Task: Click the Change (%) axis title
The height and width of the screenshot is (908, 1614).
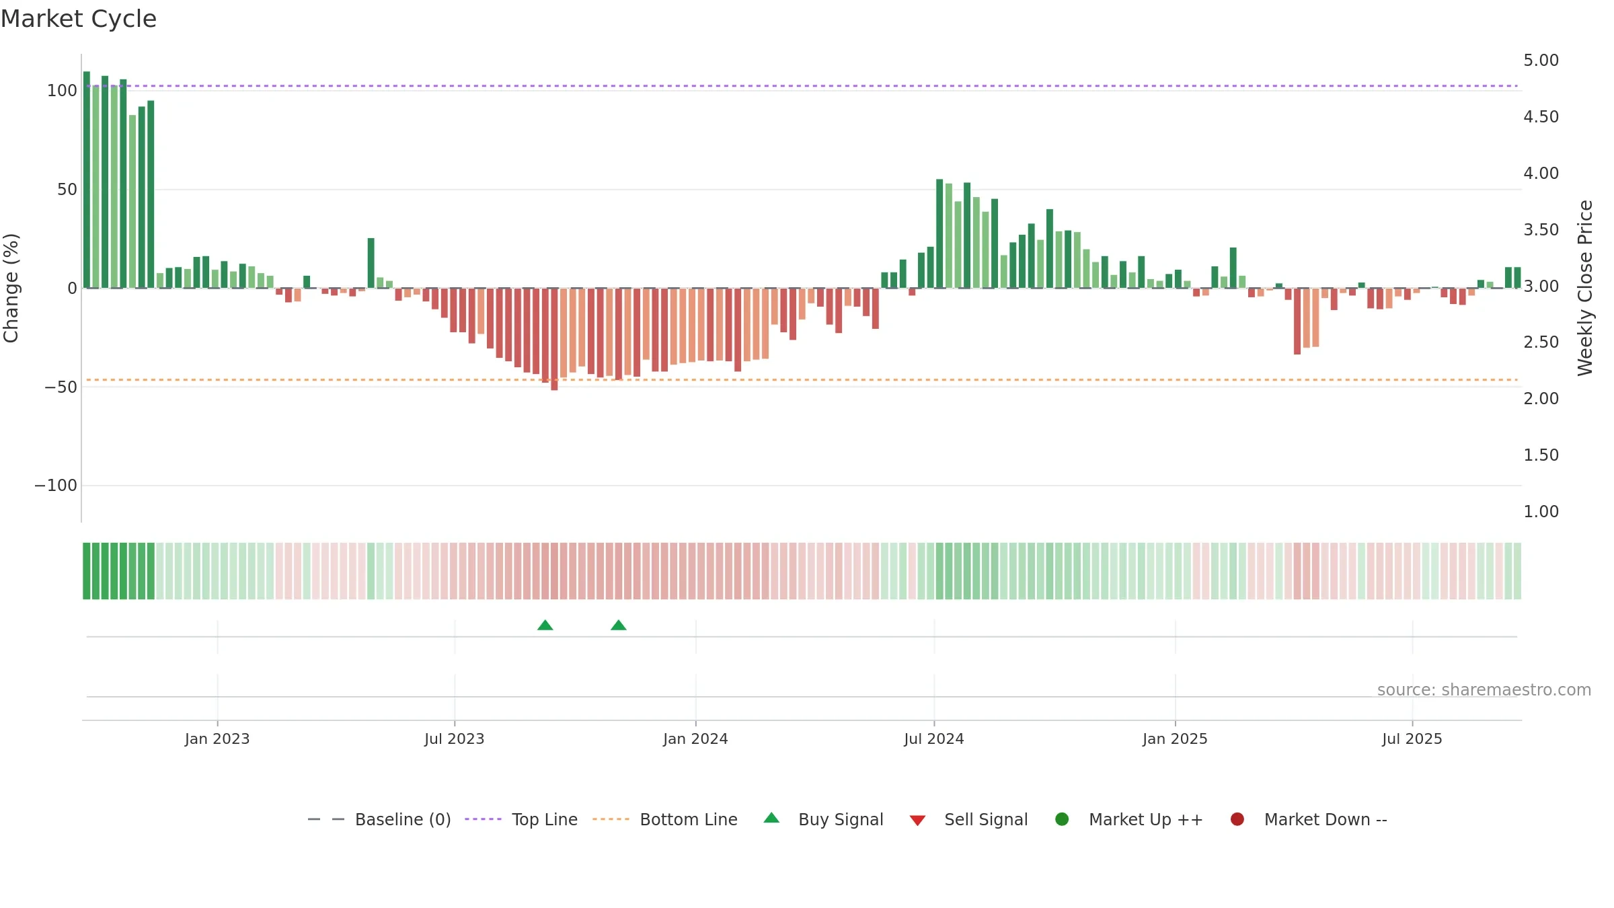Action: 11,288
